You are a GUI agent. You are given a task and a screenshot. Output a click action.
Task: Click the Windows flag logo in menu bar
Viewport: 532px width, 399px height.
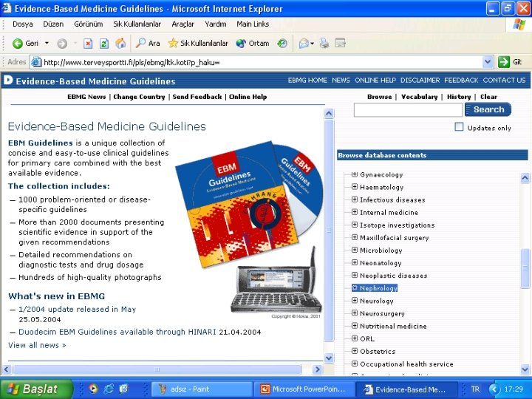tap(519, 24)
